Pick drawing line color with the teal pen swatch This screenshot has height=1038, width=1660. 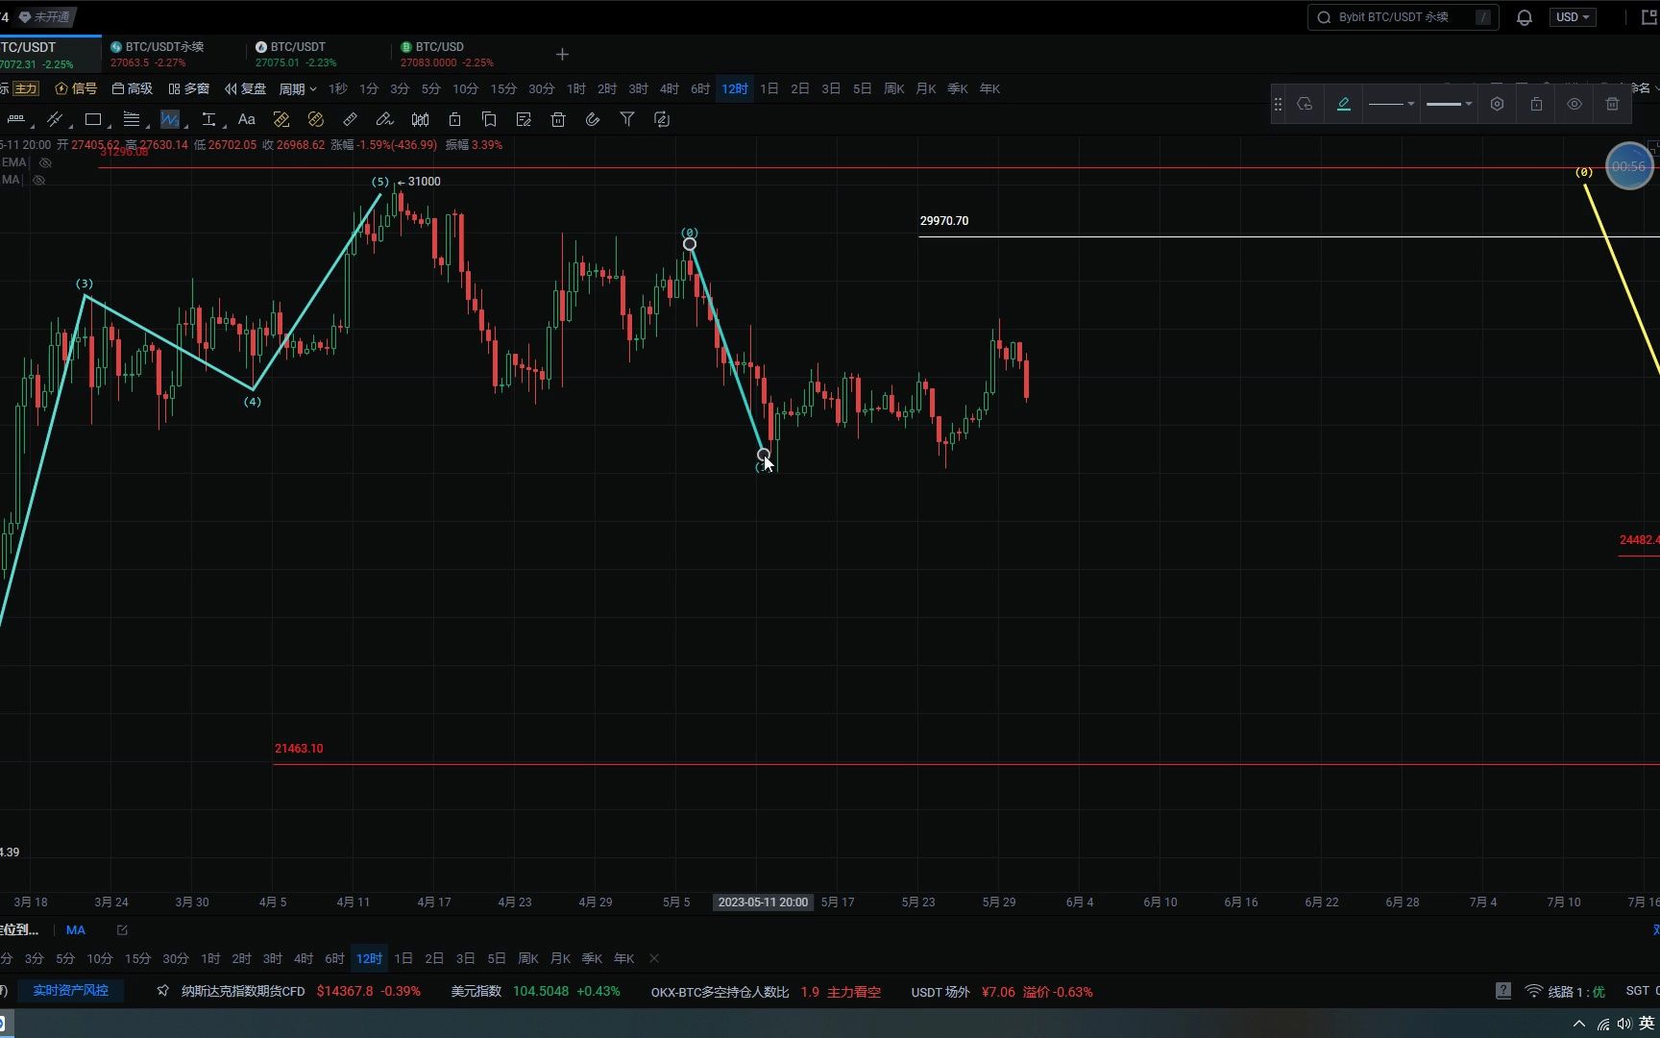click(x=1344, y=104)
